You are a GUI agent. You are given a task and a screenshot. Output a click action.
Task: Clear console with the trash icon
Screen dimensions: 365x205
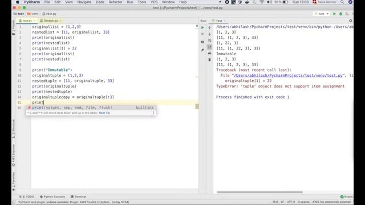(209, 60)
